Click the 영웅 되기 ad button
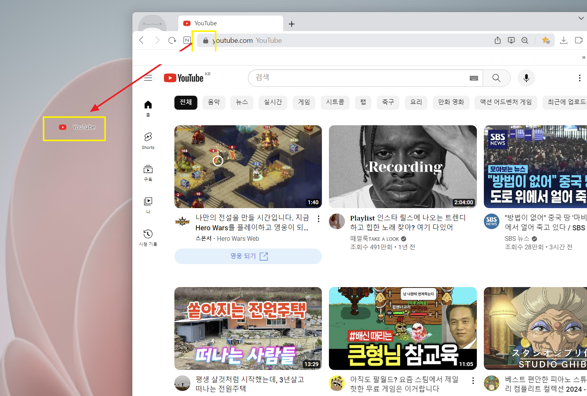Viewport: 587px width, 396px height. pyautogui.click(x=248, y=256)
